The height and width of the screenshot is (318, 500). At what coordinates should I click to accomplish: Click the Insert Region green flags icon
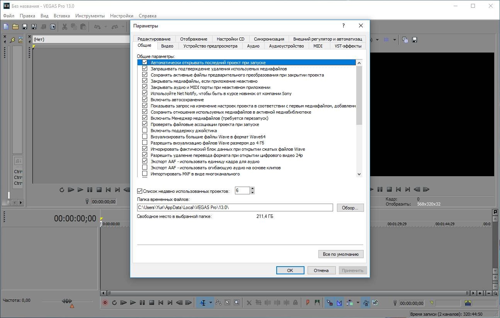click(317, 303)
